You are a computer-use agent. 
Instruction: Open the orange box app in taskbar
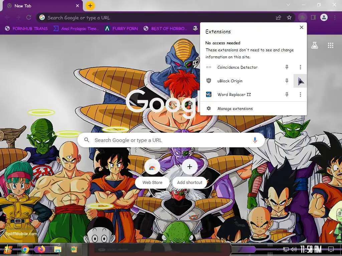click(x=74, y=249)
